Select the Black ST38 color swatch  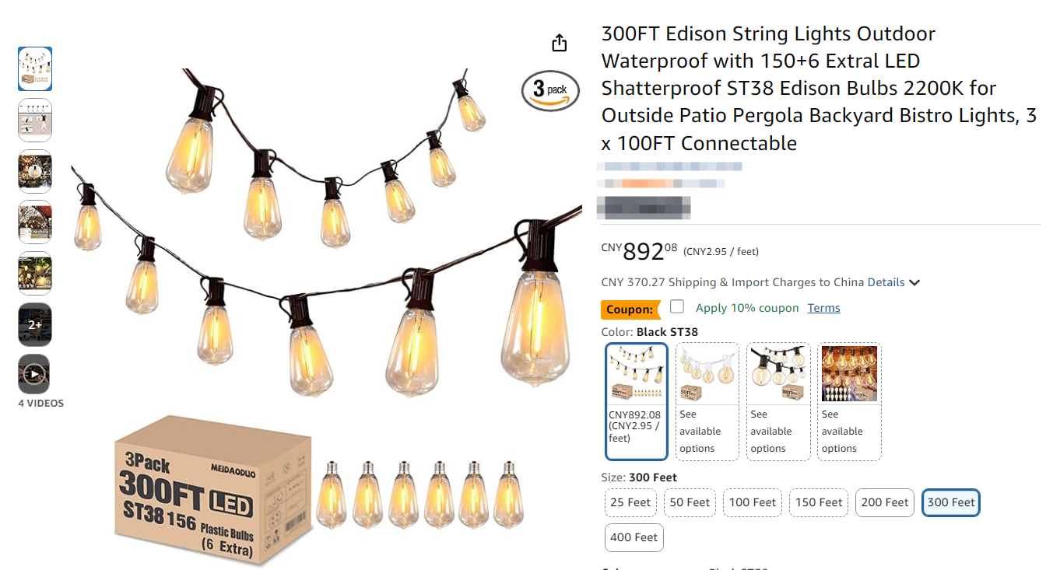point(637,401)
